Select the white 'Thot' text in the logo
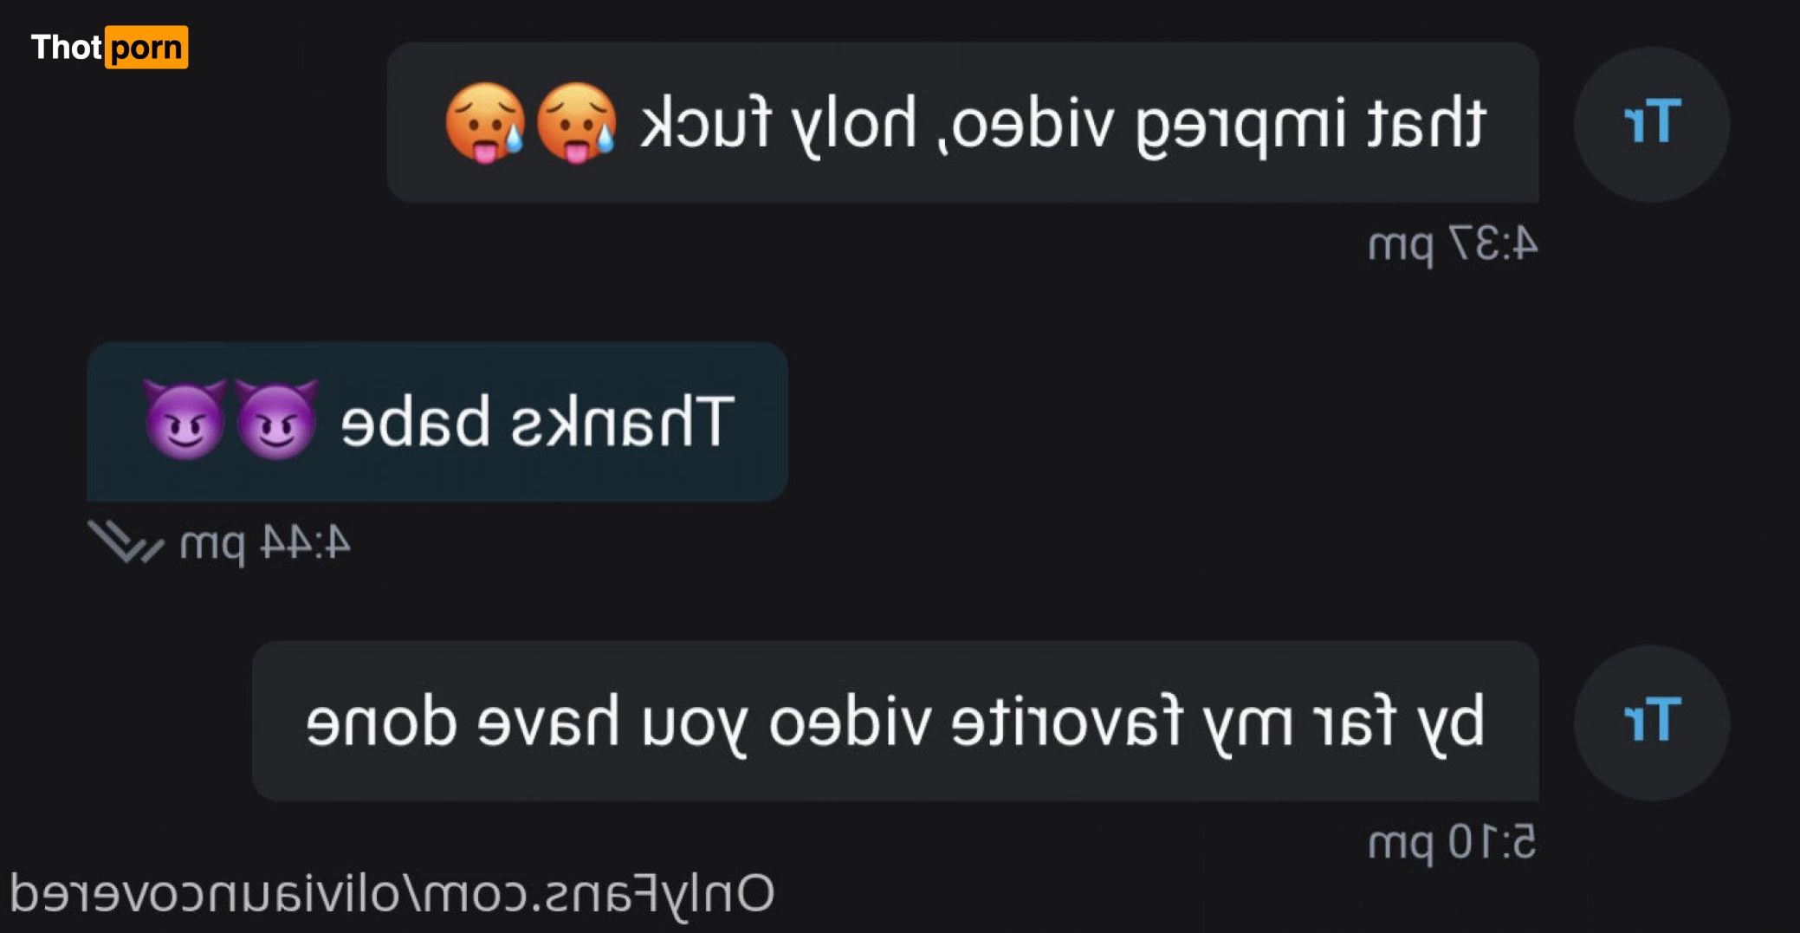Image resolution: width=1800 pixels, height=933 pixels. [x=67, y=47]
